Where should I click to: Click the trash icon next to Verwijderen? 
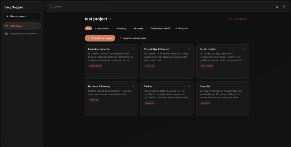coord(230,19)
